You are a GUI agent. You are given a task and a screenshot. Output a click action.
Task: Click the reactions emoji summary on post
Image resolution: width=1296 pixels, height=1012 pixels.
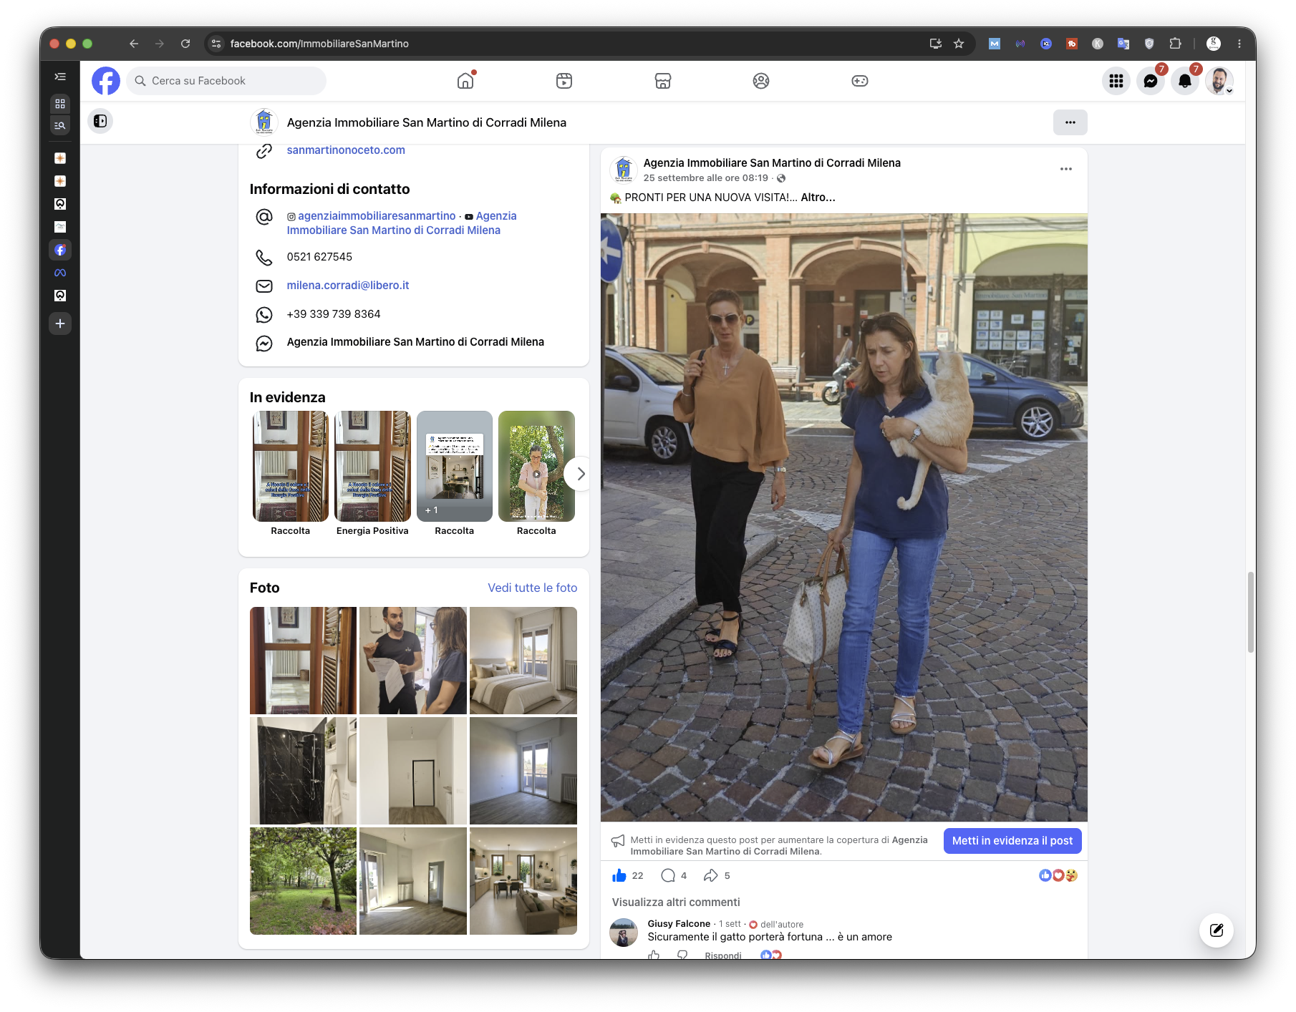point(1058,875)
